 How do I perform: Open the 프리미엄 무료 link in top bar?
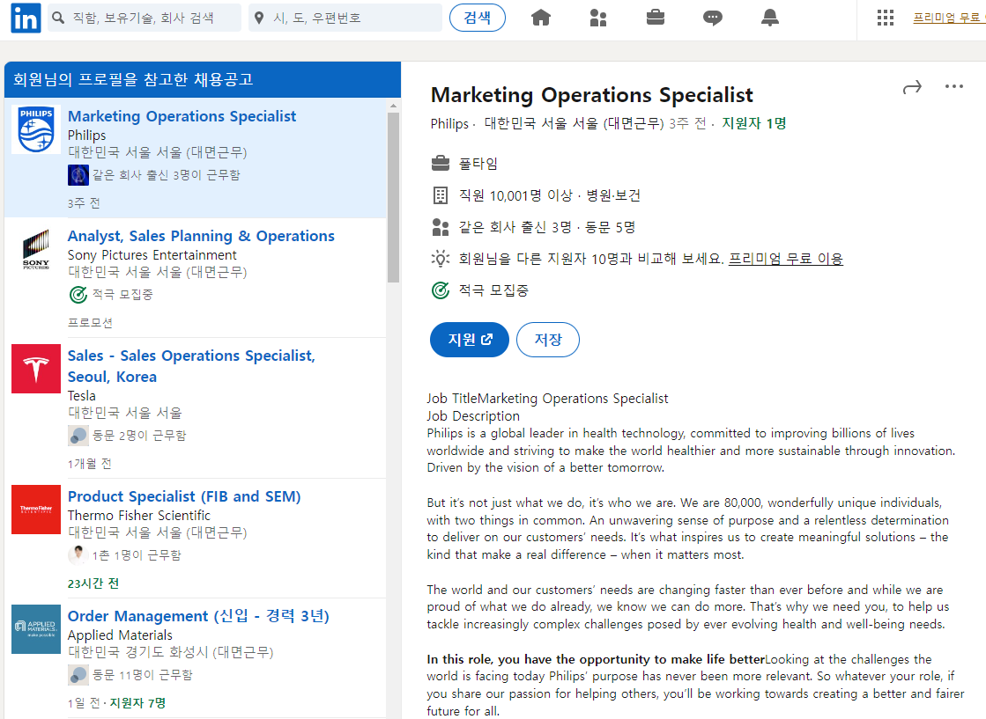coord(949,18)
